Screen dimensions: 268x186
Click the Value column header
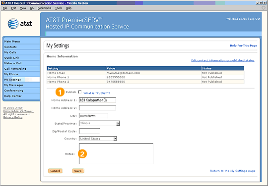click(x=153, y=68)
